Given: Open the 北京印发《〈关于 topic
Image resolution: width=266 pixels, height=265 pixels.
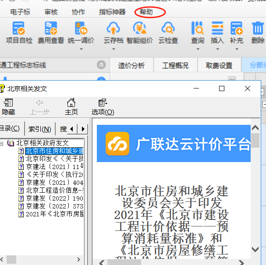Looking at the screenshot, I should (x=55, y=159).
